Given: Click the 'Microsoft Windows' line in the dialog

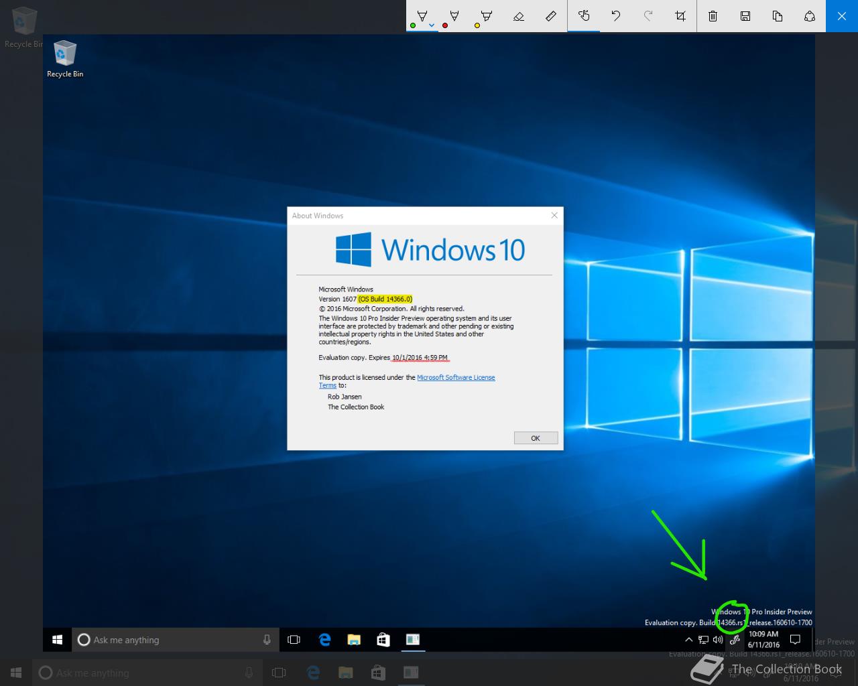Looking at the screenshot, I should tap(346, 289).
